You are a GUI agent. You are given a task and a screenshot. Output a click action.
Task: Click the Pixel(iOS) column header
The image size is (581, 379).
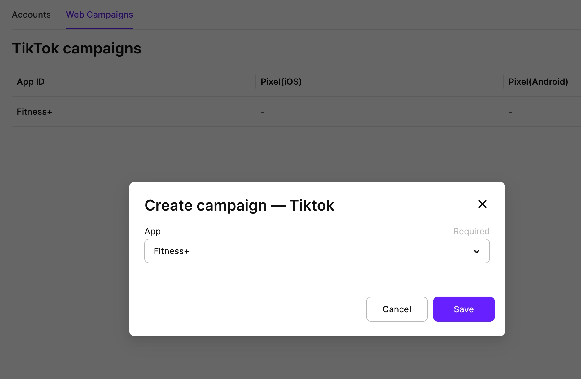281,82
